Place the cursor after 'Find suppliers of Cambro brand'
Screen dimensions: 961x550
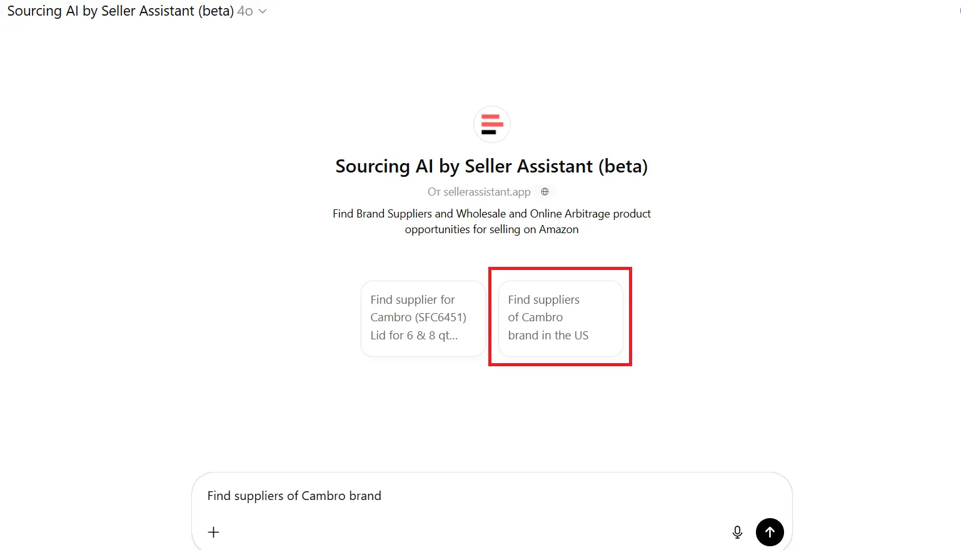click(381, 496)
